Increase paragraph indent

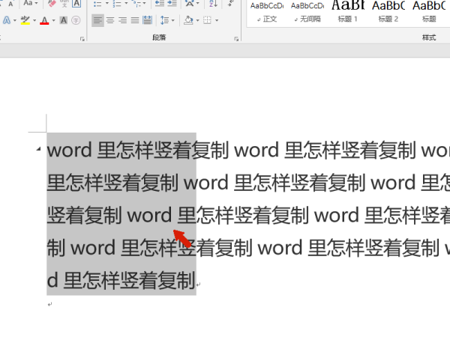pos(172,4)
